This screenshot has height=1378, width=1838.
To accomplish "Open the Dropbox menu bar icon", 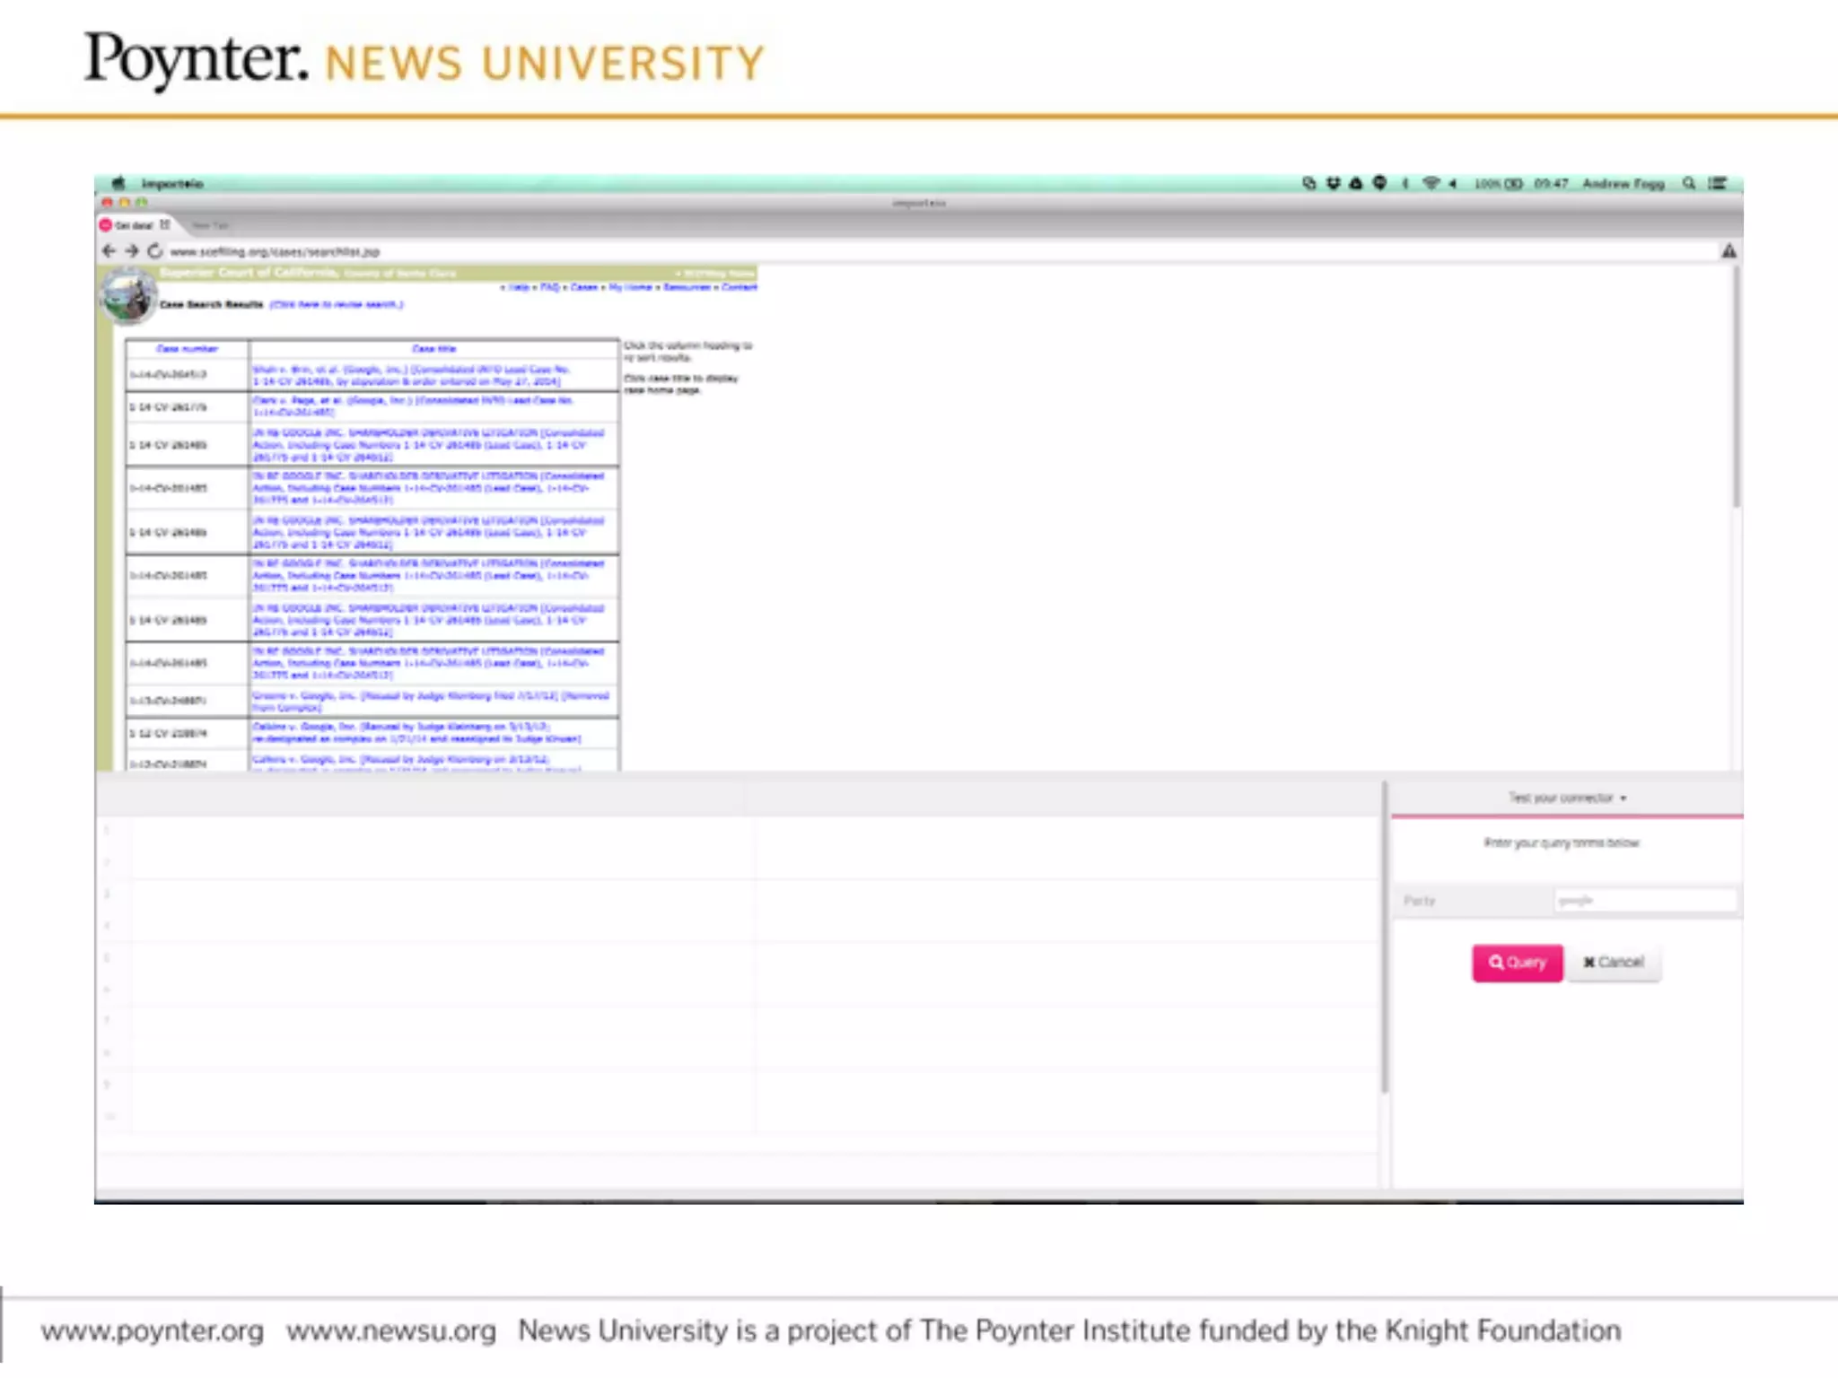I will (1333, 183).
